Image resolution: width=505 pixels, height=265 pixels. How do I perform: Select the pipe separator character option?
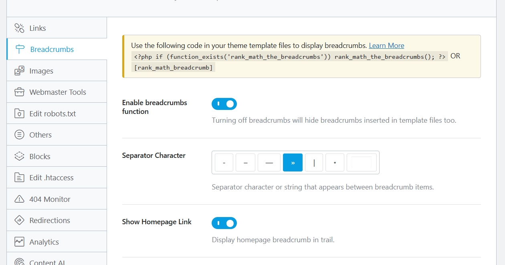pos(314,163)
